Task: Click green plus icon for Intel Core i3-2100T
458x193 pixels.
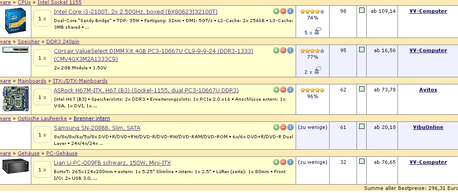Action: click(276, 11)
